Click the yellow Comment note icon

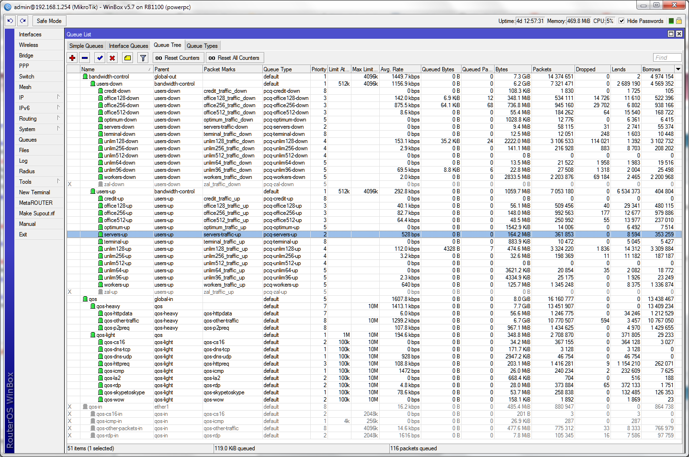[x=127, y=58]
